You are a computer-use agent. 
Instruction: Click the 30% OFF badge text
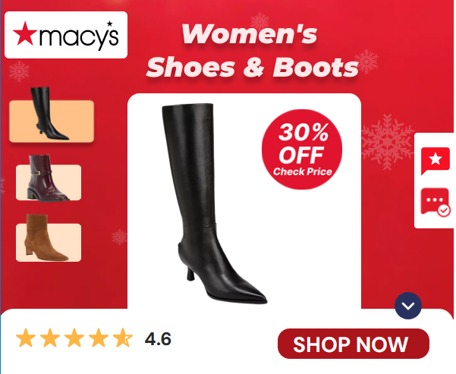pos(303,143)
